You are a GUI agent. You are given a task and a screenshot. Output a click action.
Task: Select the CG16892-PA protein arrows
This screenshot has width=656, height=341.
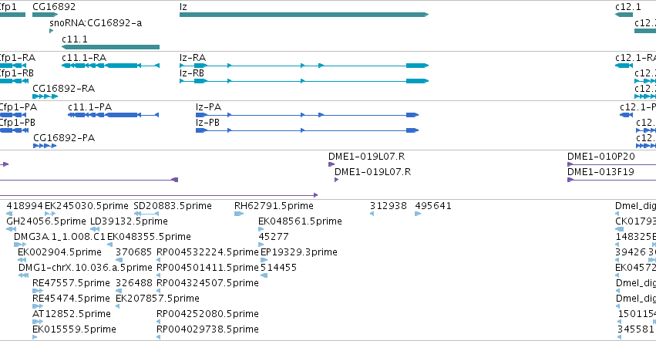(x=45, y=146)
